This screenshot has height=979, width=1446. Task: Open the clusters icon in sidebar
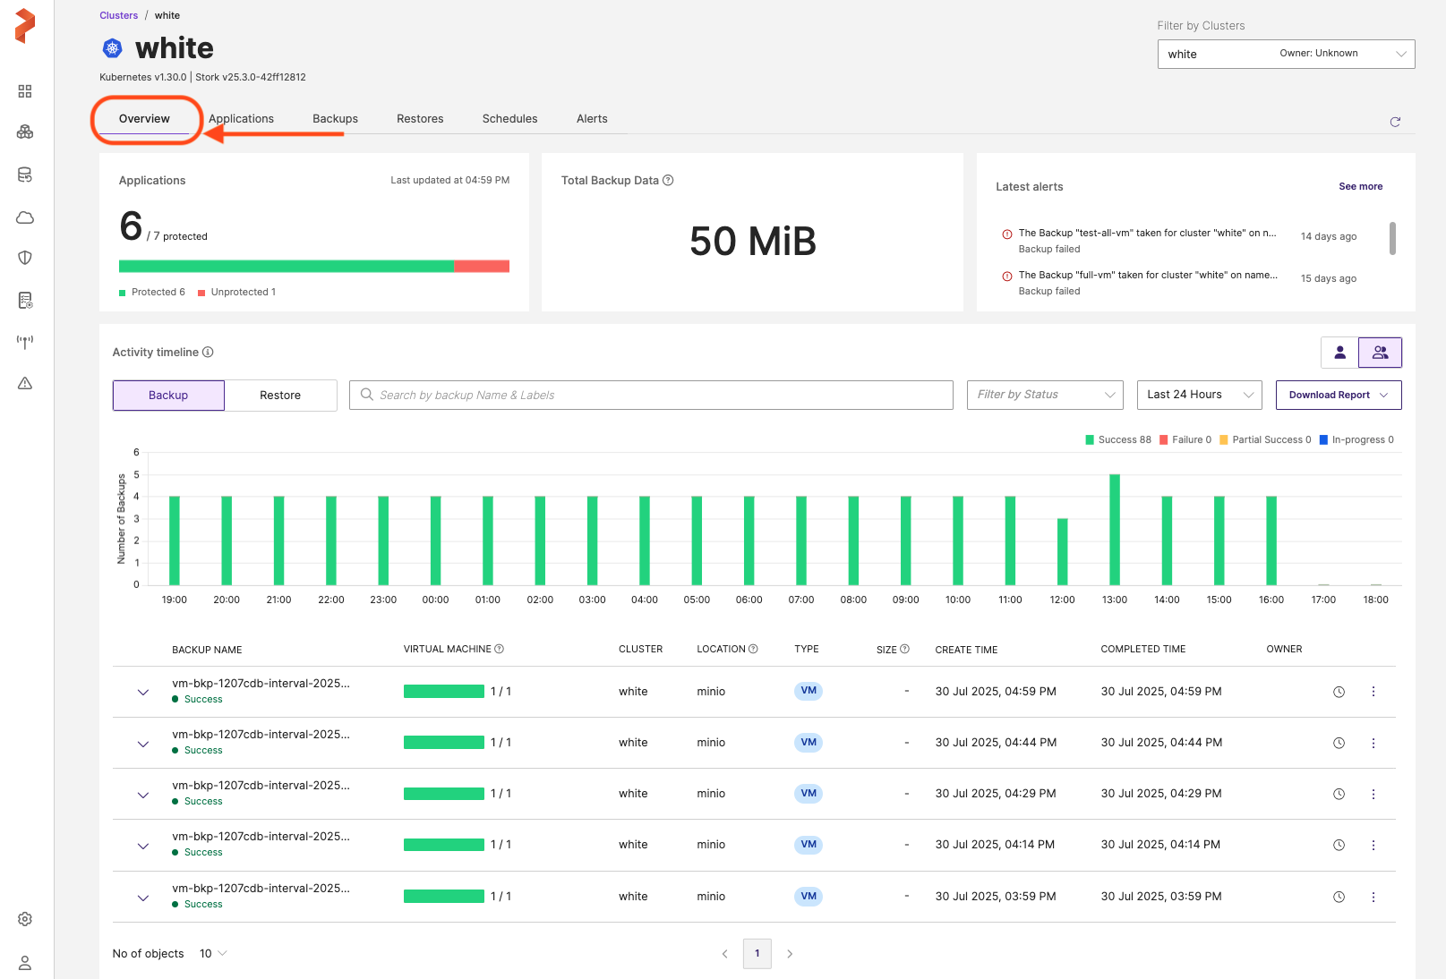pyautogui.click(x=25, y=132)
